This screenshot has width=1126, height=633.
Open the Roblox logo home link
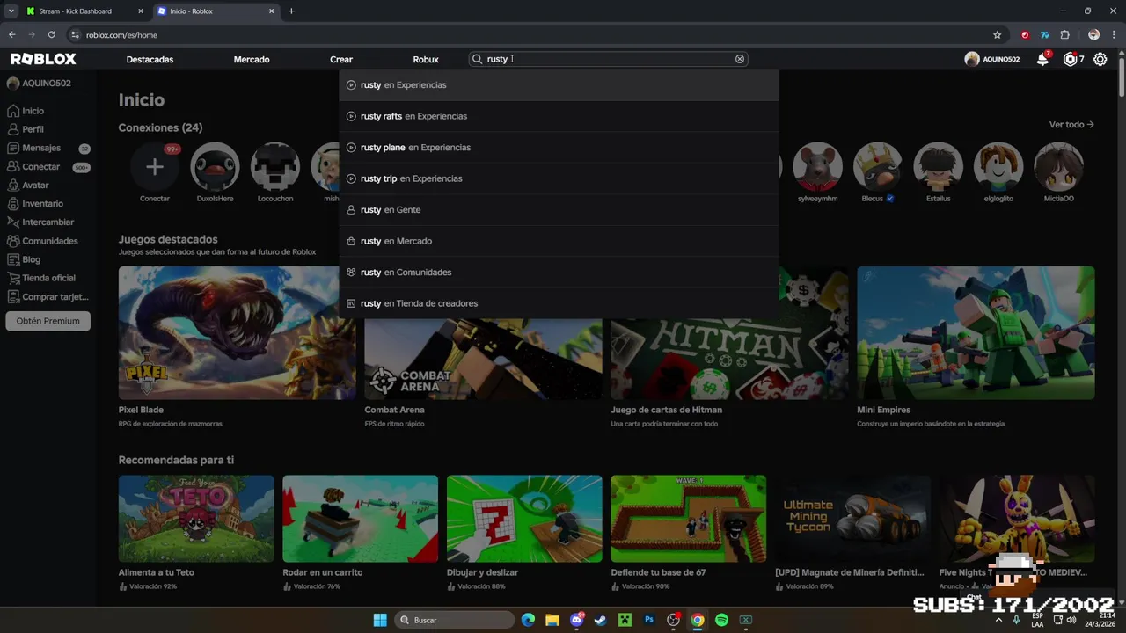43,59
